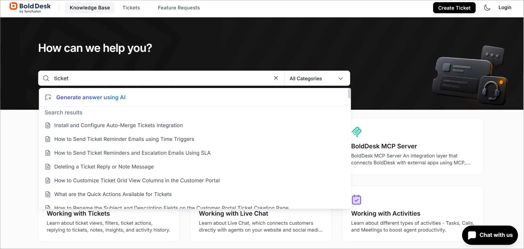Click document icon beside Time Triggers article
Viewport: 524px width, 249px height.
click(x=48, y=139)
